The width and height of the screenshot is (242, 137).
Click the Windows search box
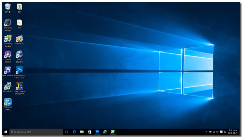pos(36,132)
